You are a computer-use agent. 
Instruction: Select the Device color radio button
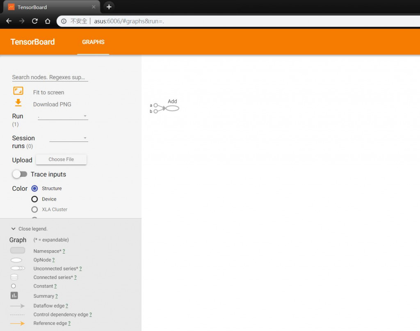point(34,199)
